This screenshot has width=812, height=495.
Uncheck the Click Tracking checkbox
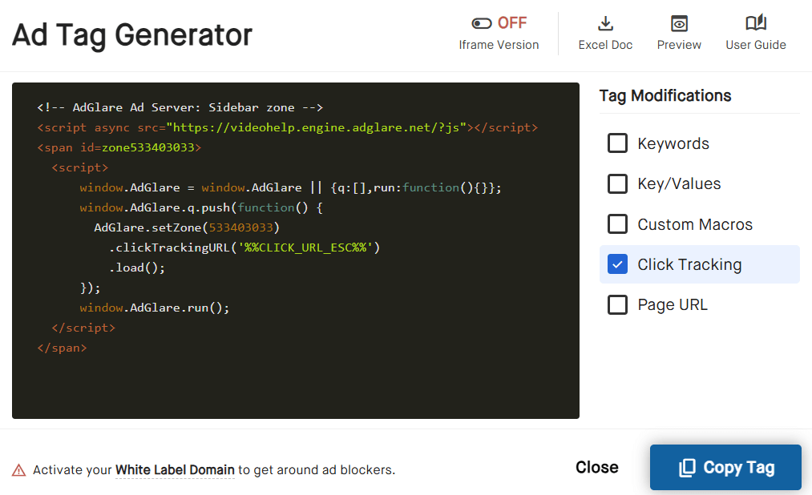(x=617, y=264)
